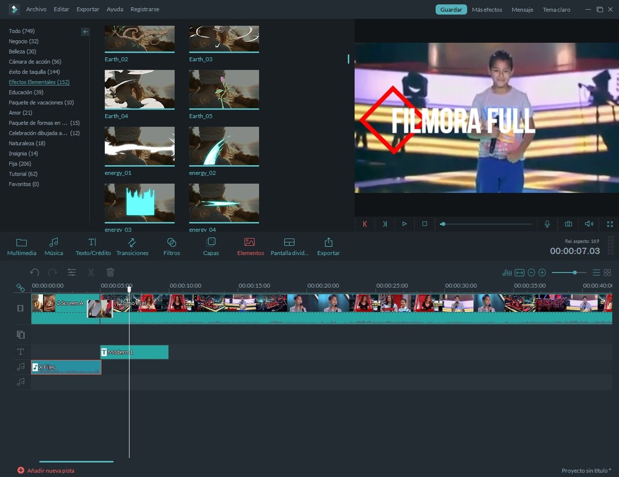Toggle the audio volume speaker icon
Image resolution: width=619 pixels, height=477 pixels.
pos(589,224)
